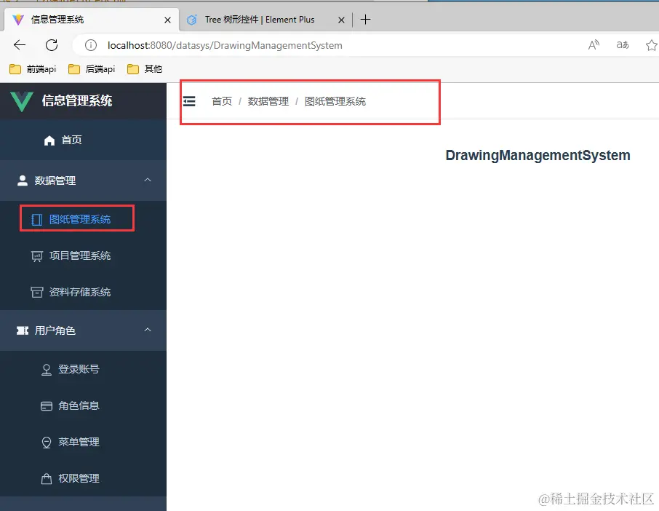This screenshot has height=511, width=659.
Task: Click the notebook icon beside 图纸管理系统
Action: (37, 220)
